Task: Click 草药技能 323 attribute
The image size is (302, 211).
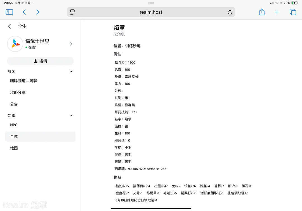Action: [126, 112]
